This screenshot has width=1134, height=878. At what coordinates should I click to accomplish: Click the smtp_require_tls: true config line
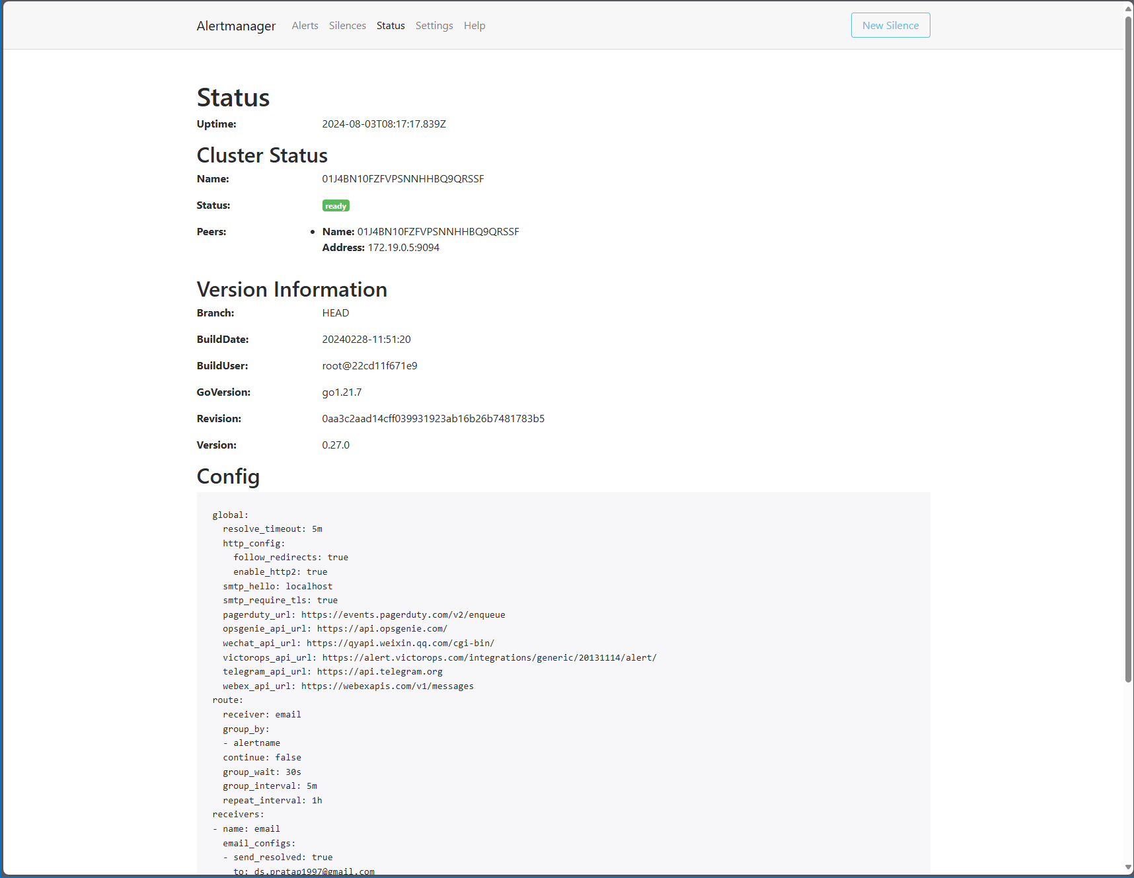pos(280,601)
